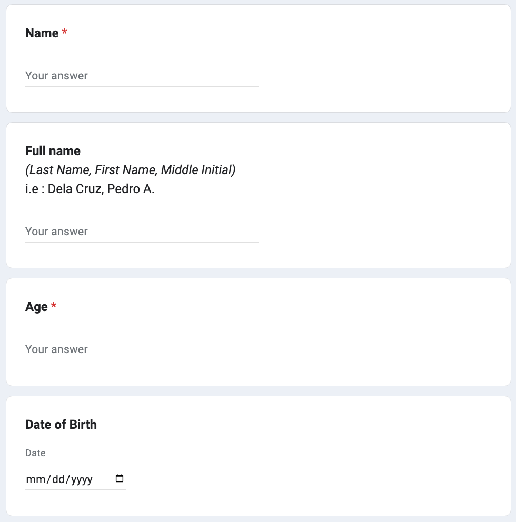Click the "Name" question title

tap(42, 33)
